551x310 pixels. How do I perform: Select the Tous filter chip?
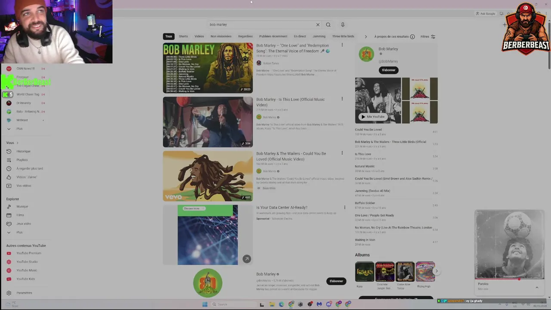pyautogui.click(x=169, y=37)
